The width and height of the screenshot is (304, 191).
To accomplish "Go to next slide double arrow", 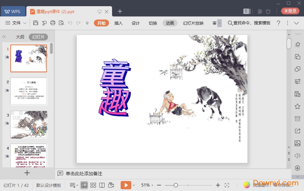I will [x=289, y=159].
